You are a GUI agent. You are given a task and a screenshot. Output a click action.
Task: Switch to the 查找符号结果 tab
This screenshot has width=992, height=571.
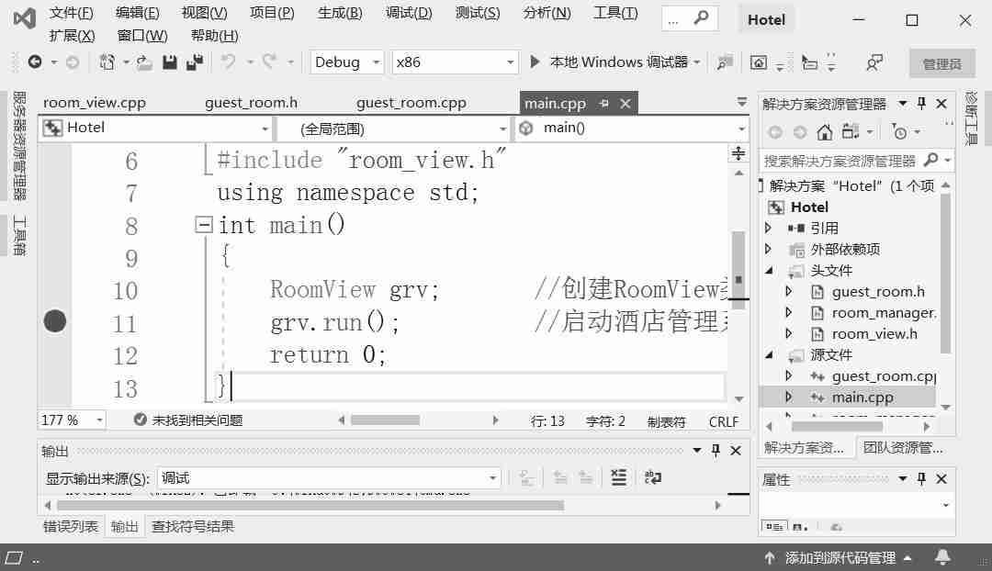[192, 526]
